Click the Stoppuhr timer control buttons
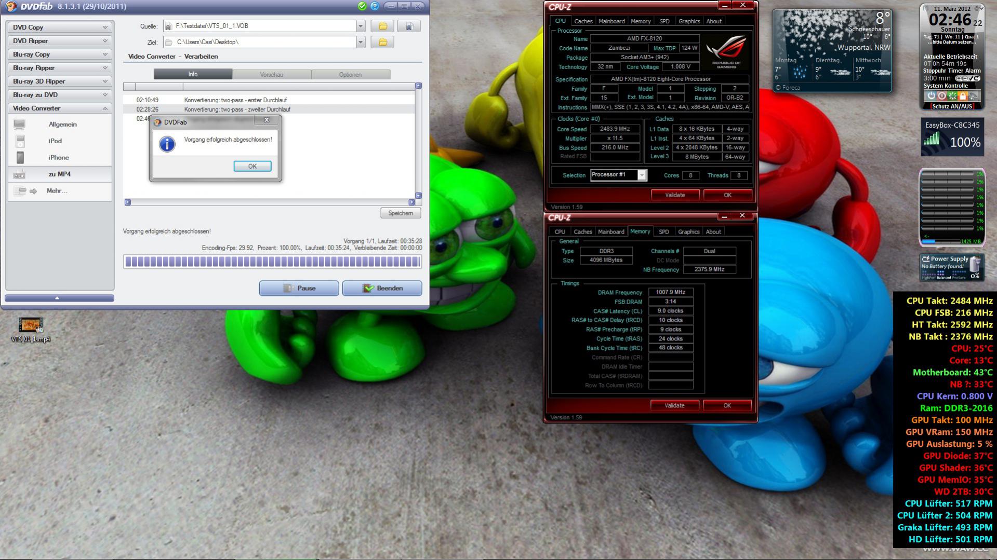The height and width of the screenshot is (560, 997). [x=967, y=78]
